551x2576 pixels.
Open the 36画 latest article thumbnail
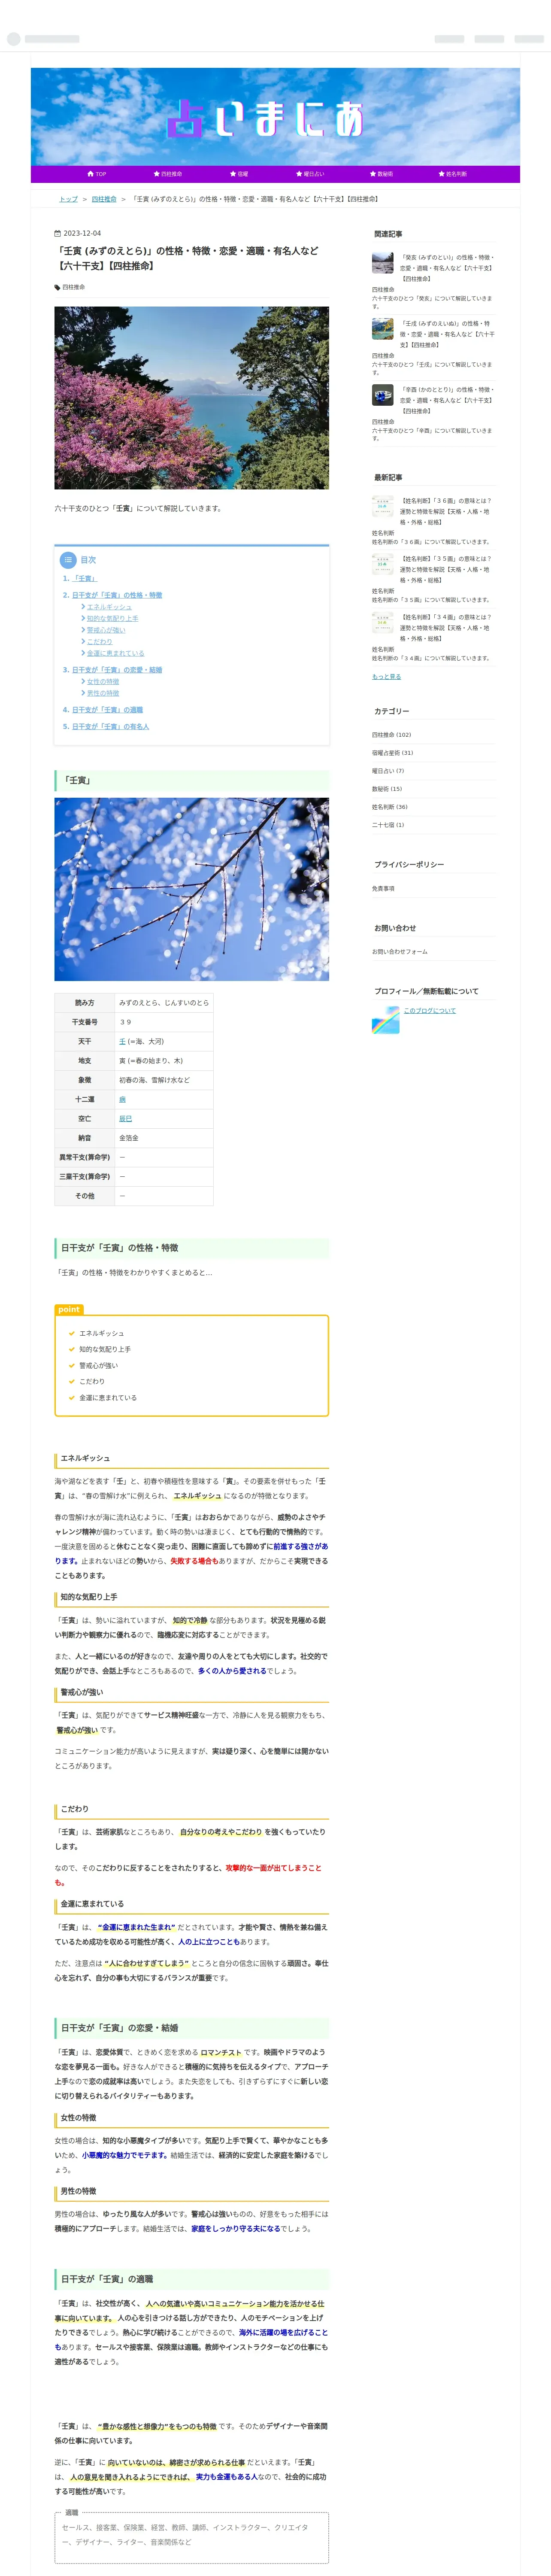click(x=382, y=506)
